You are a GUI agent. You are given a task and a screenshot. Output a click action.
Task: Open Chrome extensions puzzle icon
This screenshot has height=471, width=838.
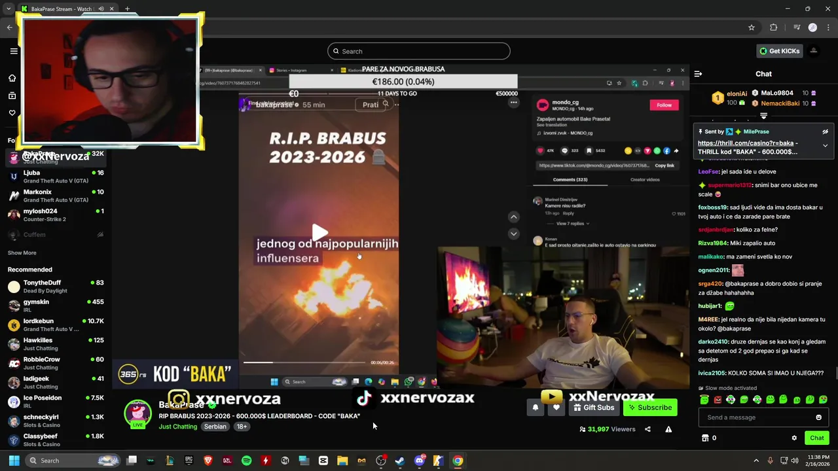(774, 27)
